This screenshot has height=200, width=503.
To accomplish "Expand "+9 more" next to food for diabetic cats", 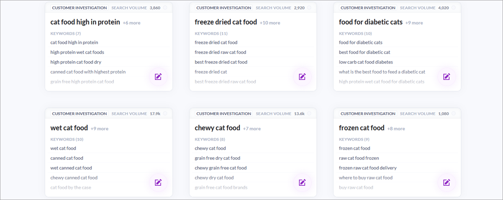I will pyautogui.click(x=414, y=23).
